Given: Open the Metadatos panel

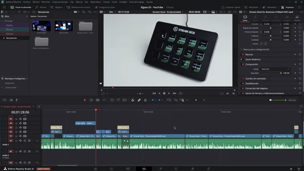Looking at the screenshot, I should tap(269, 7).
